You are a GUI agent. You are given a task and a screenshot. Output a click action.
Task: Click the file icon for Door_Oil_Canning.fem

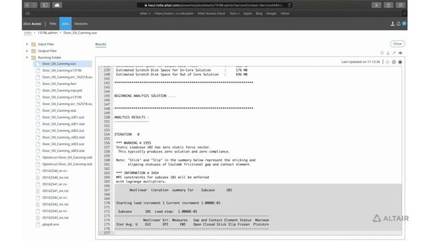pyautogui.click(x=38, y=84)
